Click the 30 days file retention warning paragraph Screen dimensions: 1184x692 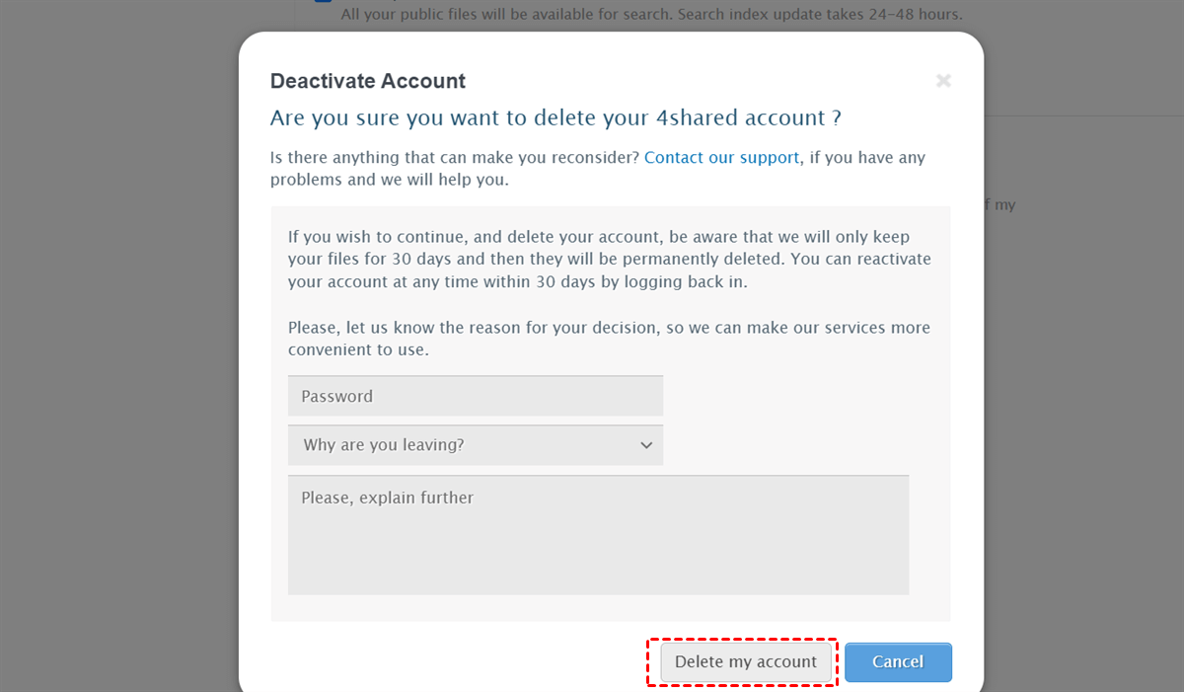coord(609,259)
